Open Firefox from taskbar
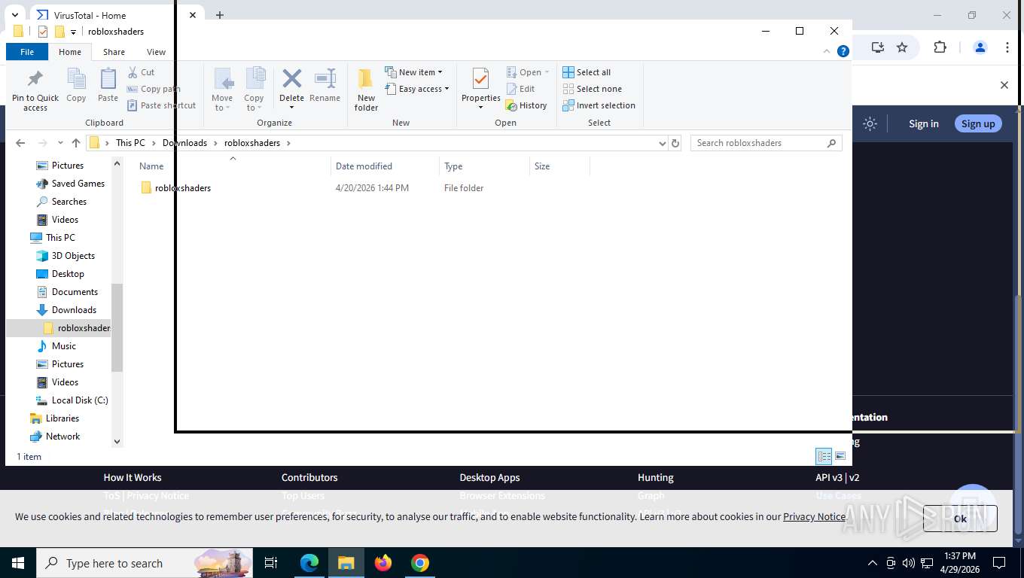 click(383, 563)
